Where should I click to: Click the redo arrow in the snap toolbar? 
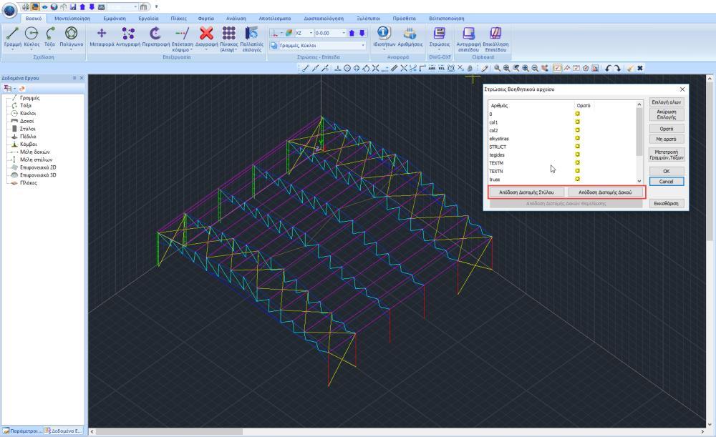point(617,68)
